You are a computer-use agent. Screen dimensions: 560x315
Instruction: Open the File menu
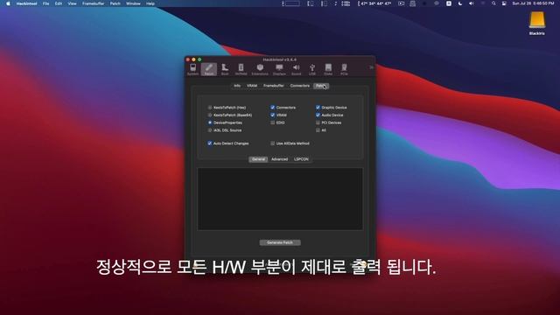tap(46, 3)
